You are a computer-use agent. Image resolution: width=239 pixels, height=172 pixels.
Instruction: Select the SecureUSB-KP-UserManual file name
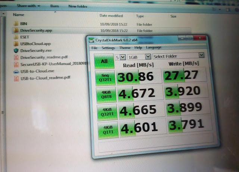(54, 64)
